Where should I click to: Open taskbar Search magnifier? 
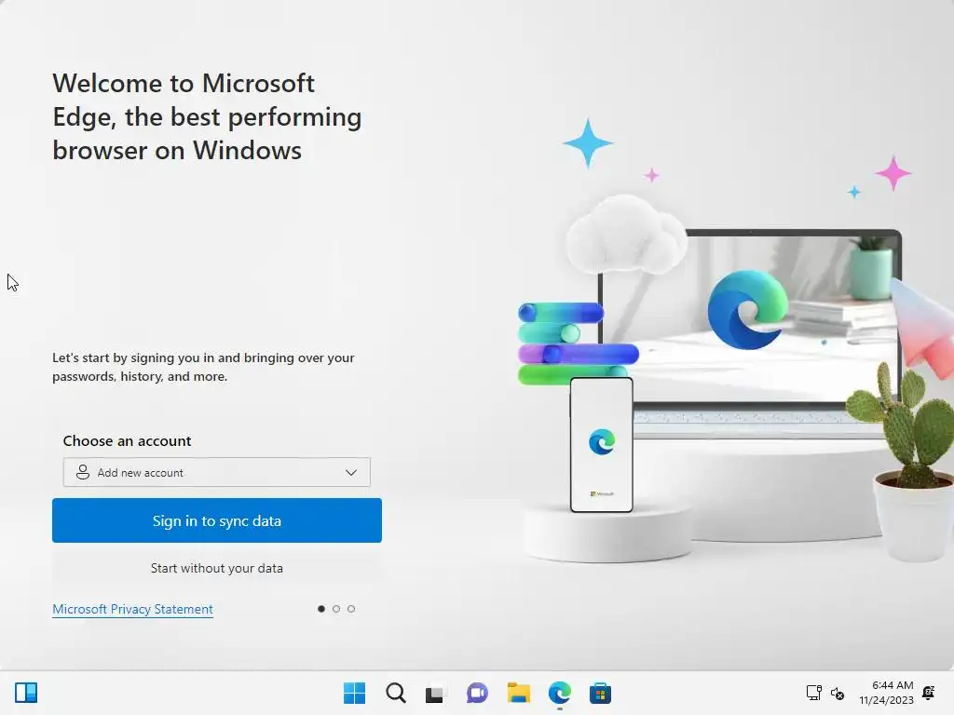tap(395, 693)
